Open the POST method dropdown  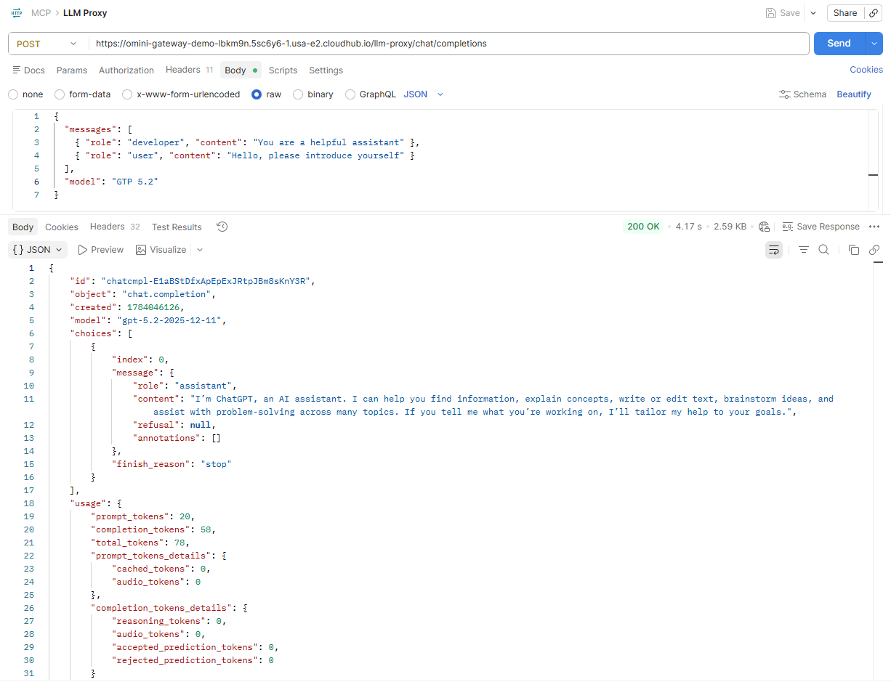point(47,44)
